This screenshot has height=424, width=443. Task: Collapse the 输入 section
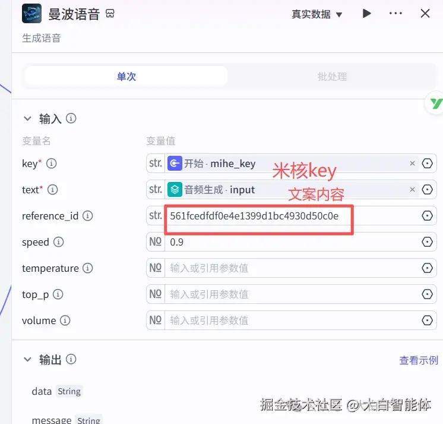27,118
